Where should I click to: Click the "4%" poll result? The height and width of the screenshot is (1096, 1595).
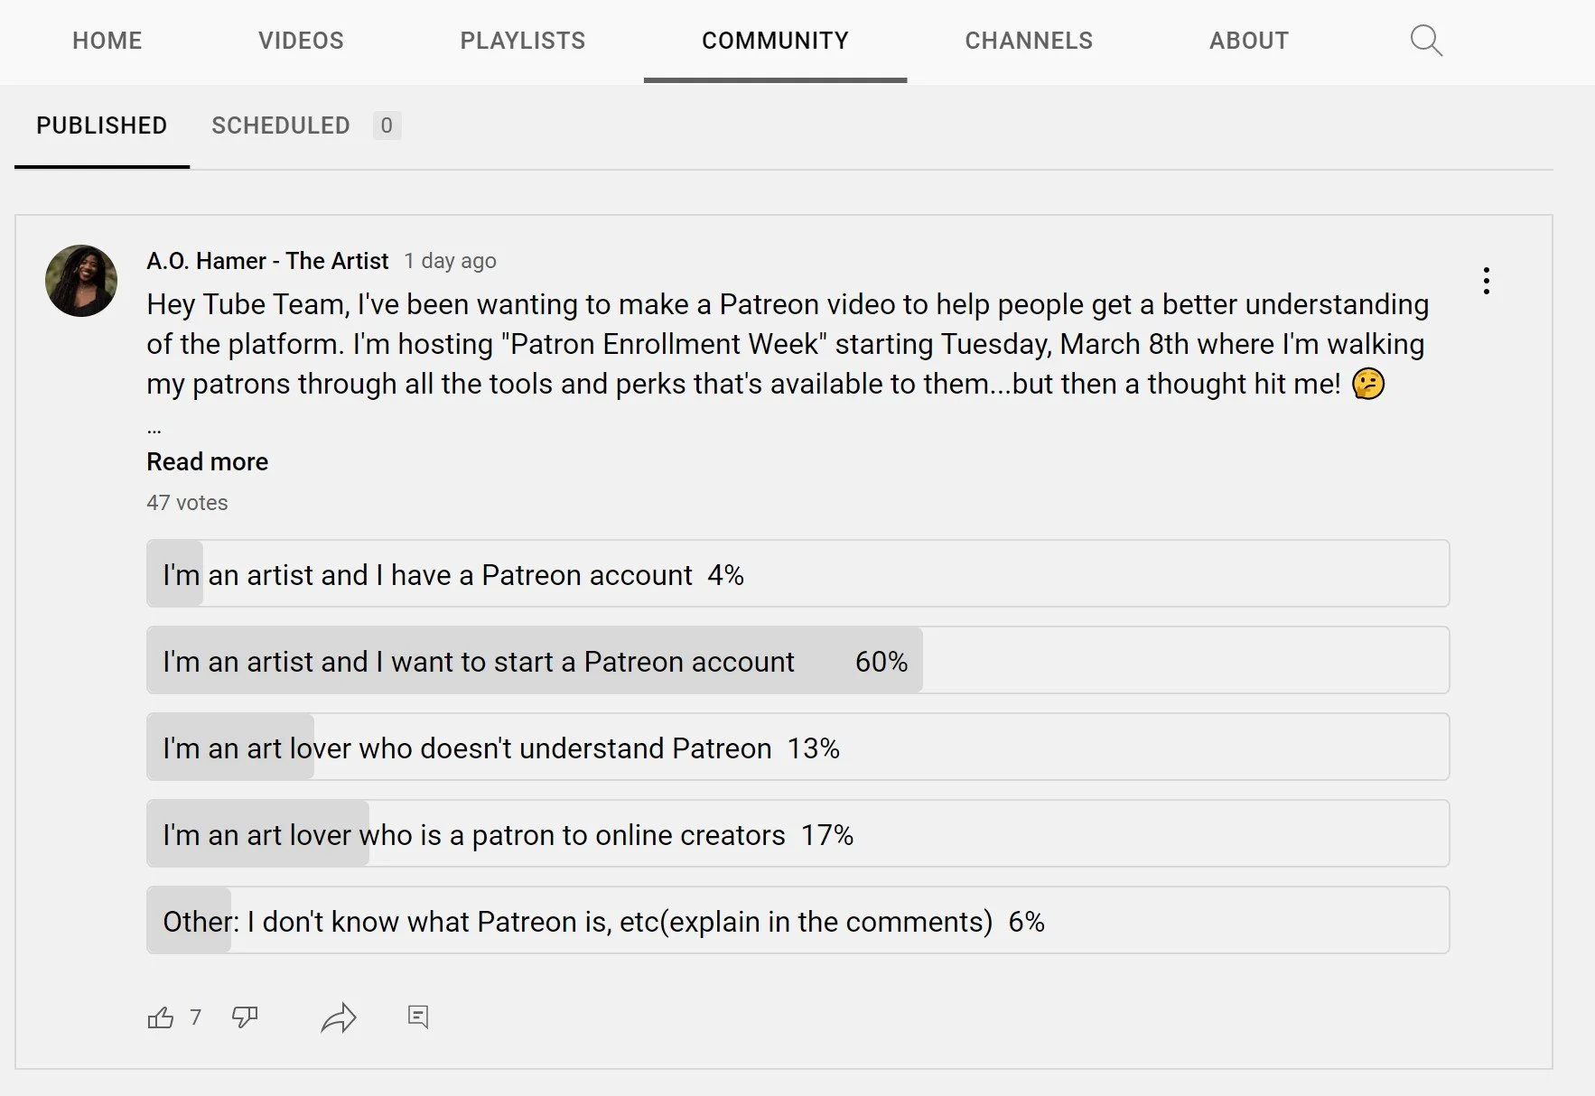click(x=726, y=575)
